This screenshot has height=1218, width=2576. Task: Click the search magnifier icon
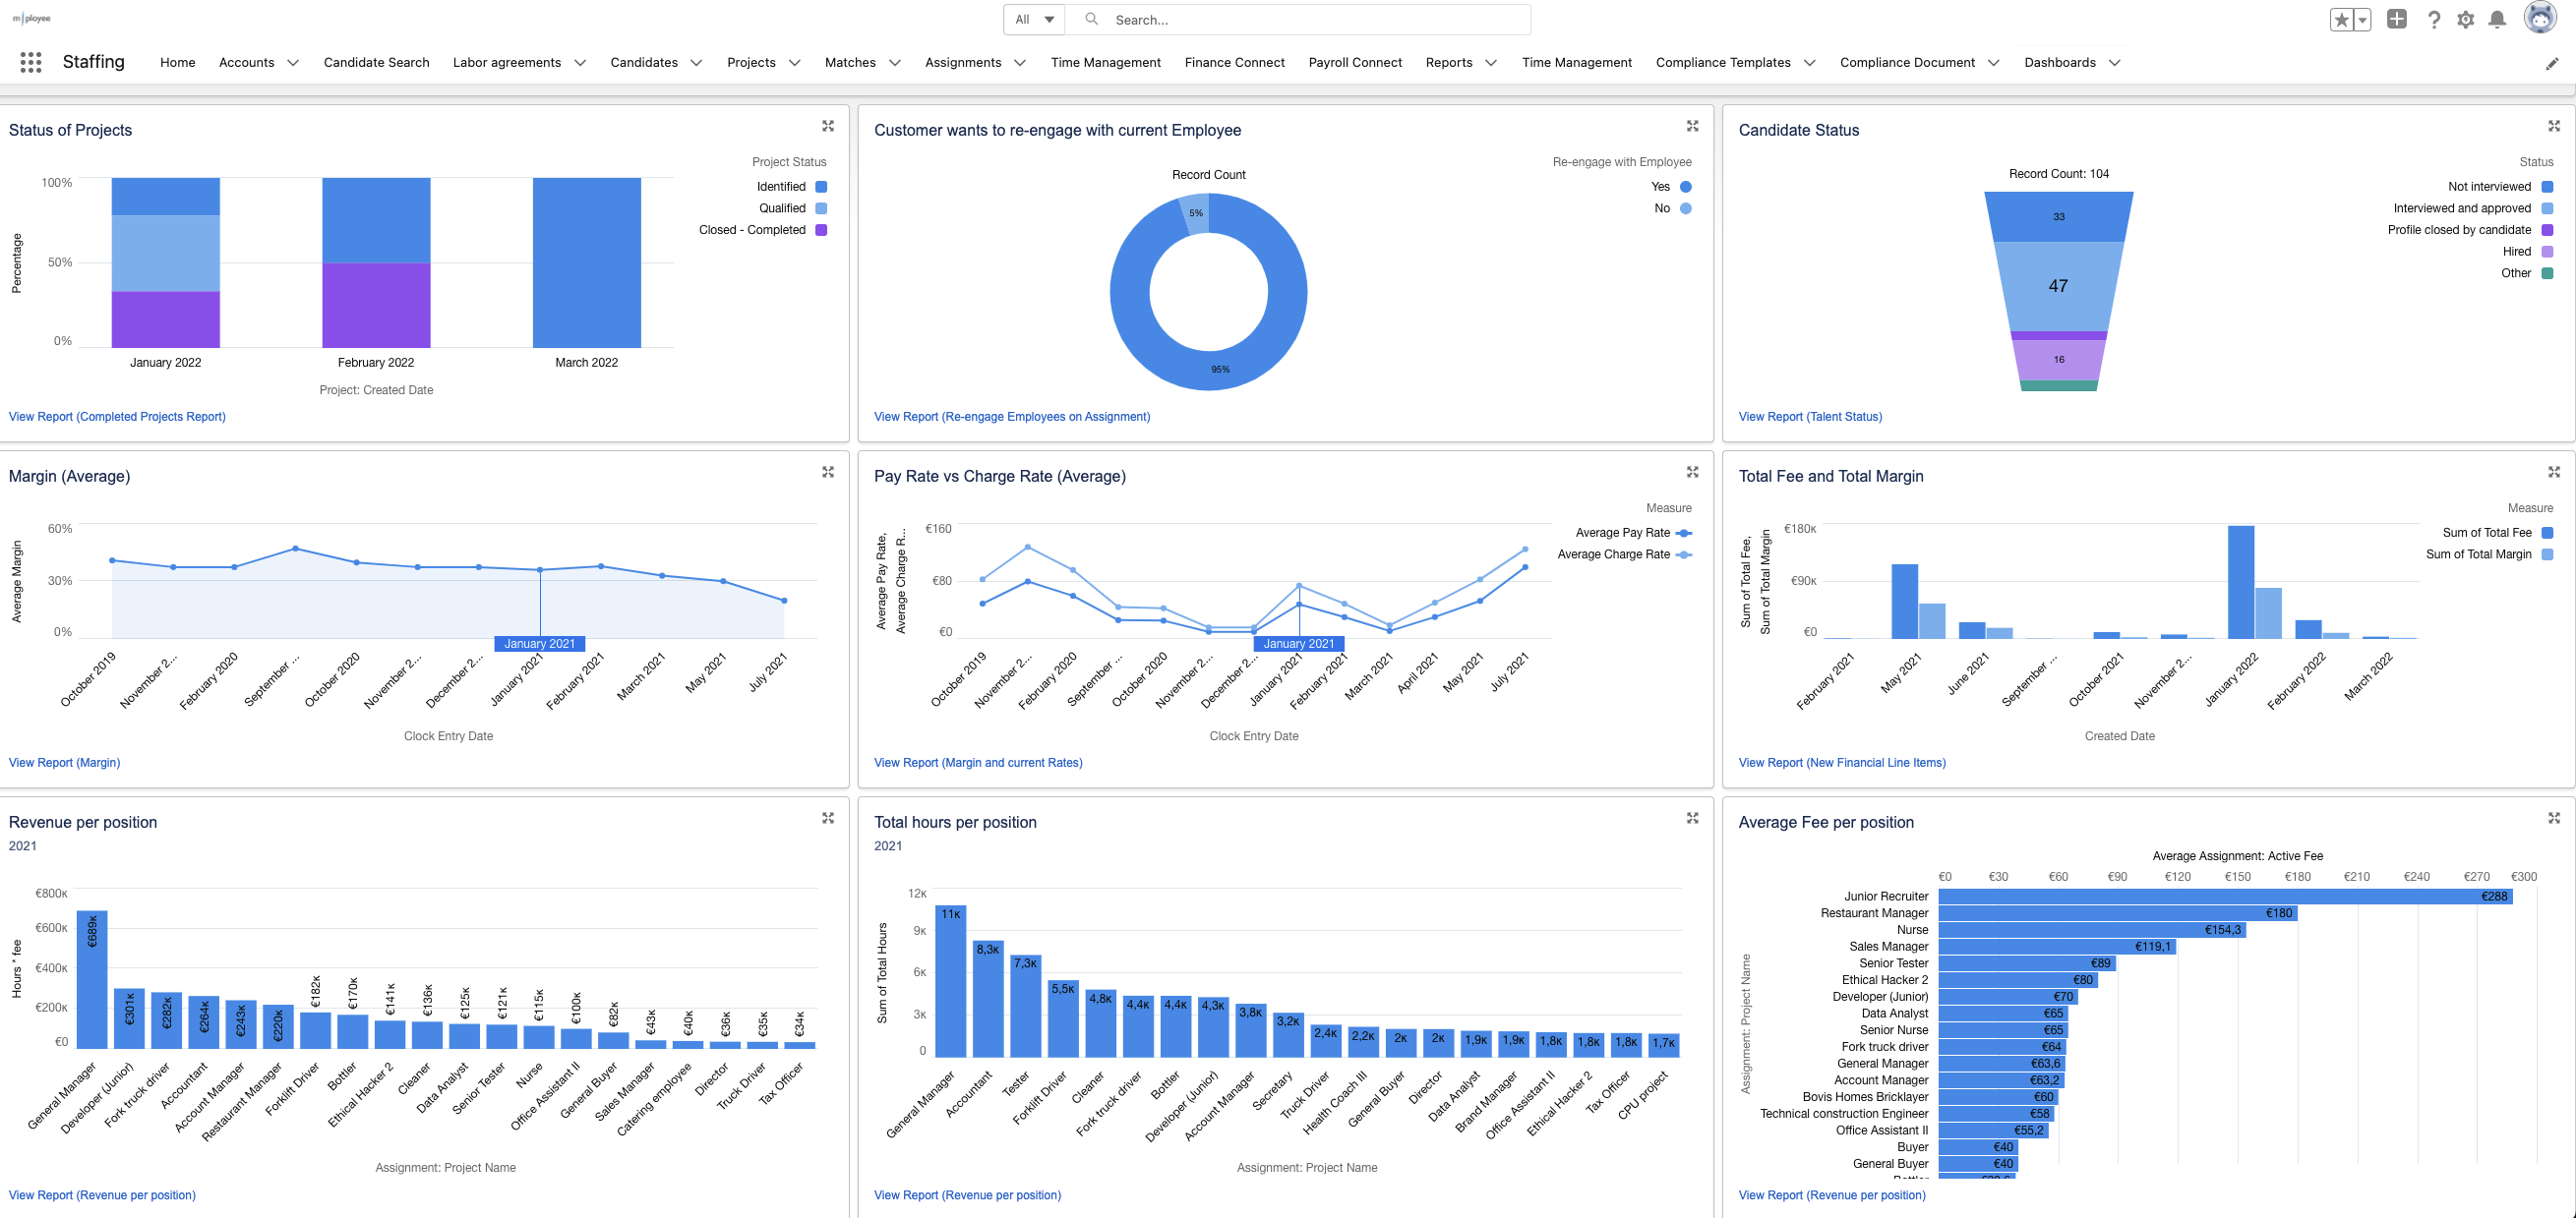pos(1091,19)
